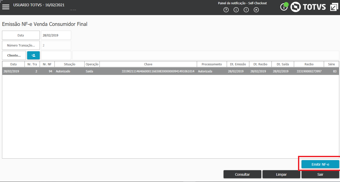This screenshot has width=340, height=182.
Task: Click the X error notification icon
Action: 256,10
